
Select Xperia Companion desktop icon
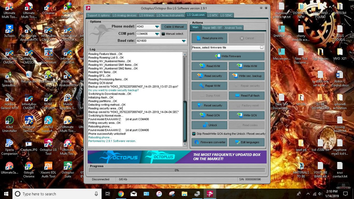tap(9, 147)
